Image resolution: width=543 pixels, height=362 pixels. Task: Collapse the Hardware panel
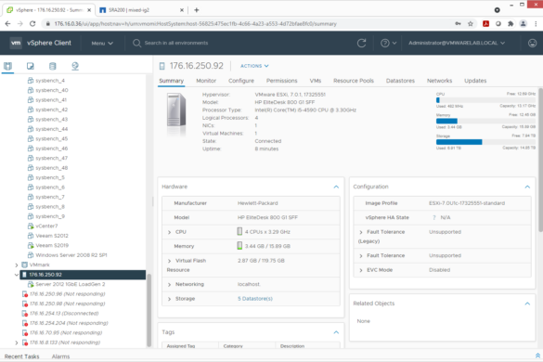click(x=336, y=187)
